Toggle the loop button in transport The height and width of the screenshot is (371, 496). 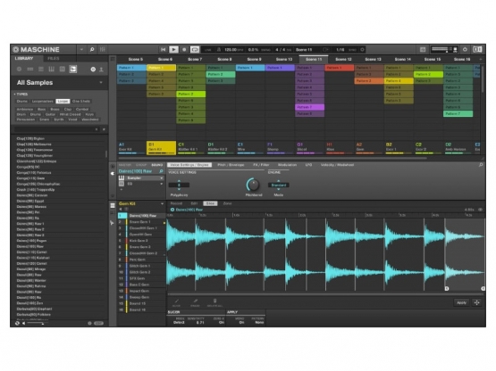click(195, 50)
